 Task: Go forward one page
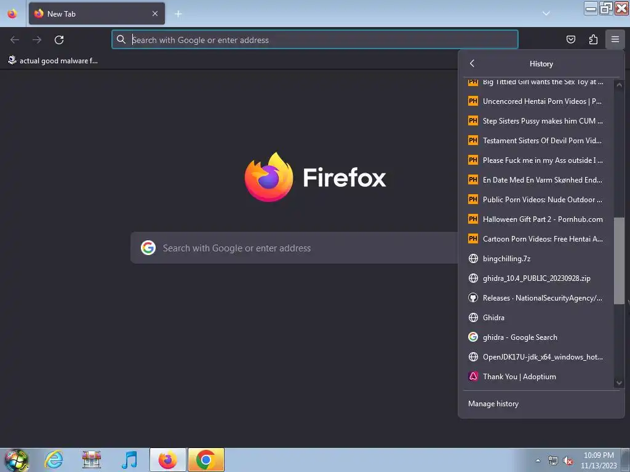coord(37,40)
